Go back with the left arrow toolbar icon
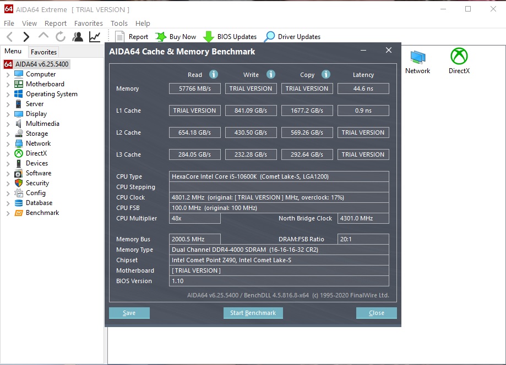Viewport: 506px width, 365px height. 10,37
